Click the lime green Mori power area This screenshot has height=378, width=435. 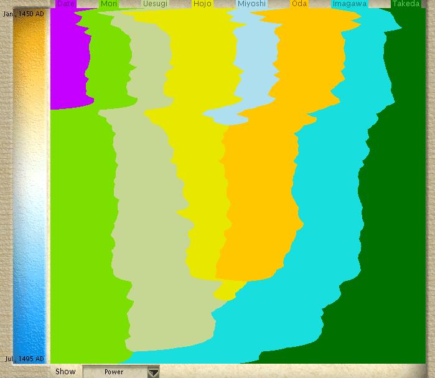pyautogui.click(x=83, y=222)
